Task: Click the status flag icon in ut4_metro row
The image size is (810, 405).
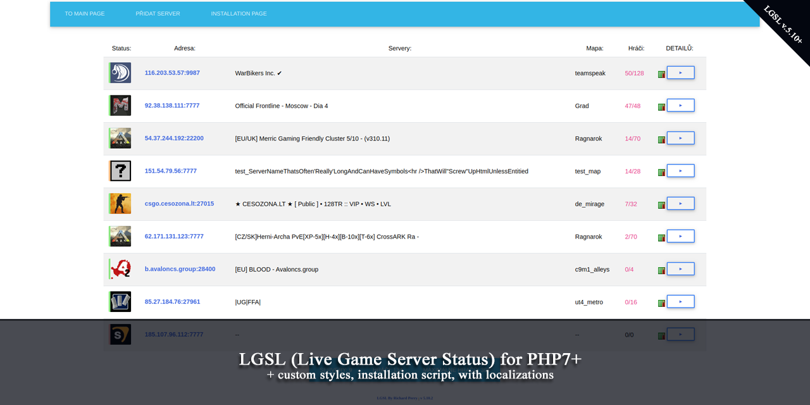Action: pyautogui.click(x=661, y=303)
